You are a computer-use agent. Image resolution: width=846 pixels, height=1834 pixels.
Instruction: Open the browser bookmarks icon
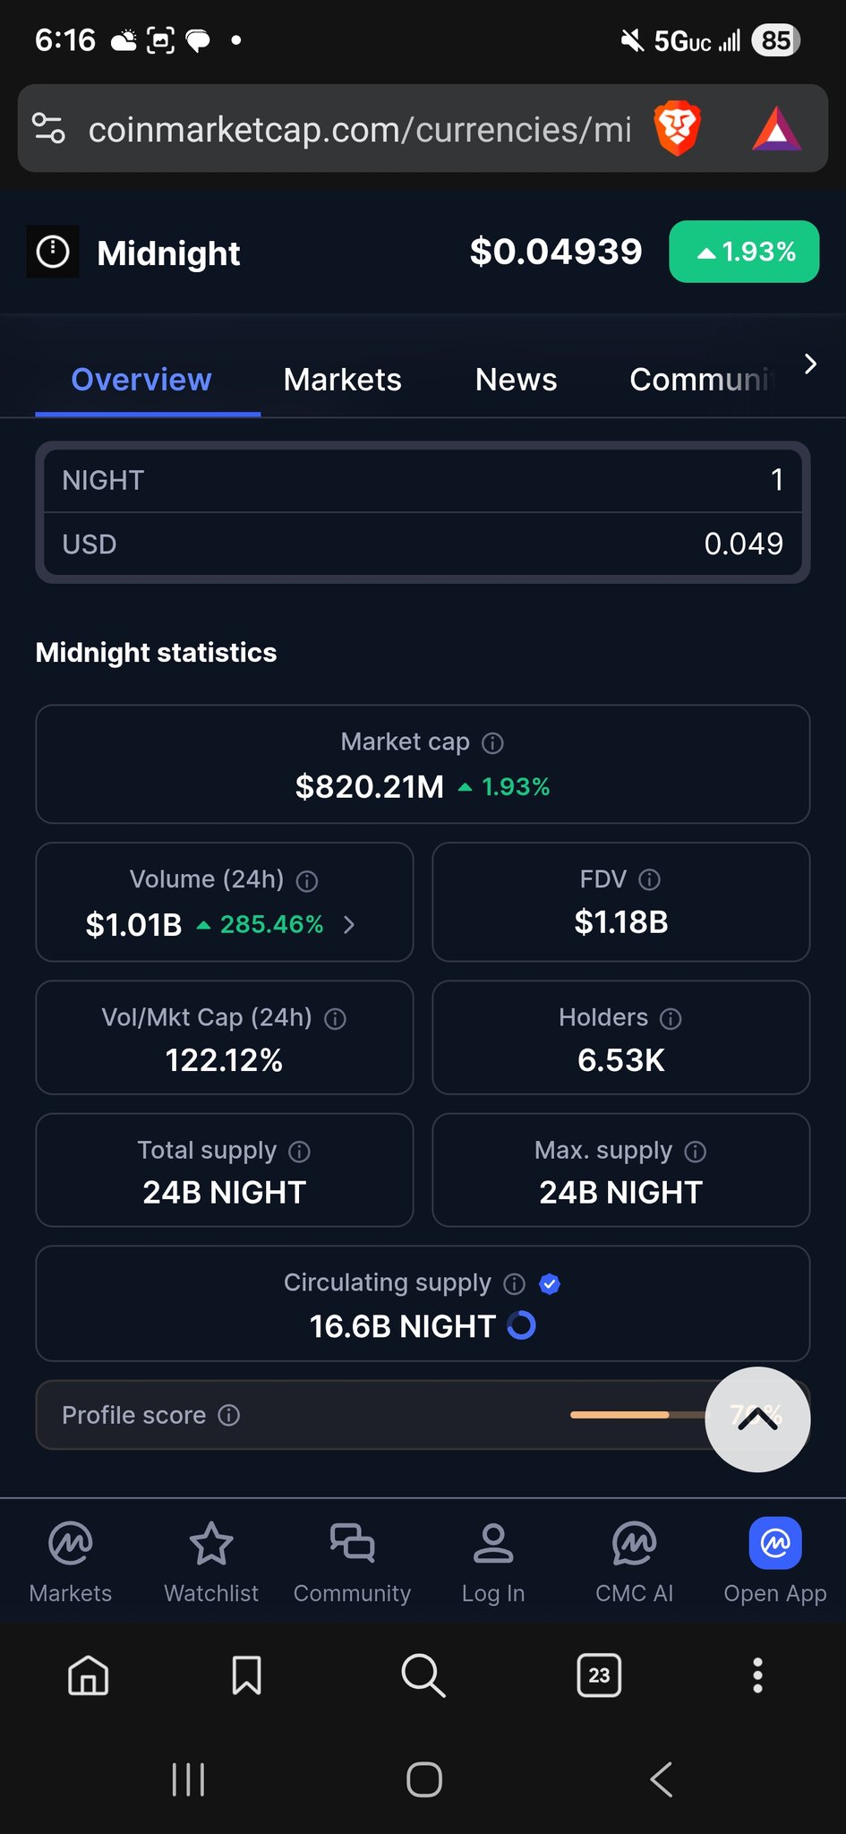246,1675
